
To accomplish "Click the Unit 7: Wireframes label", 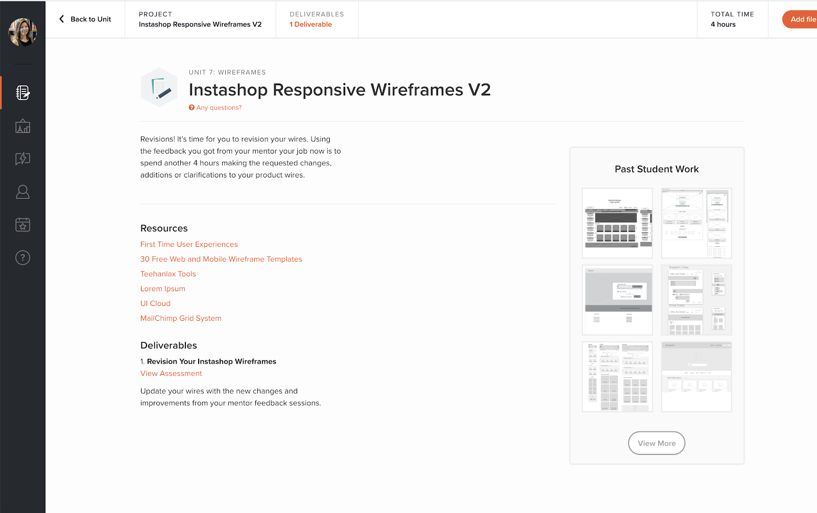I will tap(227, 72).
